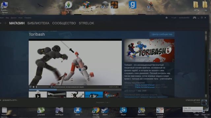Open the uTorrent desktop shortcut
This screenshot has height=118, width=211.
coord(41,111)
